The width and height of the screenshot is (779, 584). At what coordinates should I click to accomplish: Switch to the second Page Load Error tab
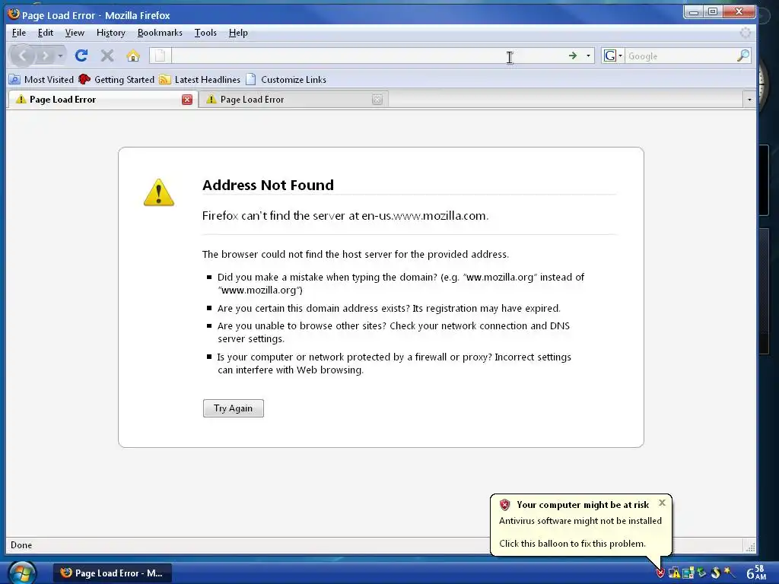[x=293, y=100]
